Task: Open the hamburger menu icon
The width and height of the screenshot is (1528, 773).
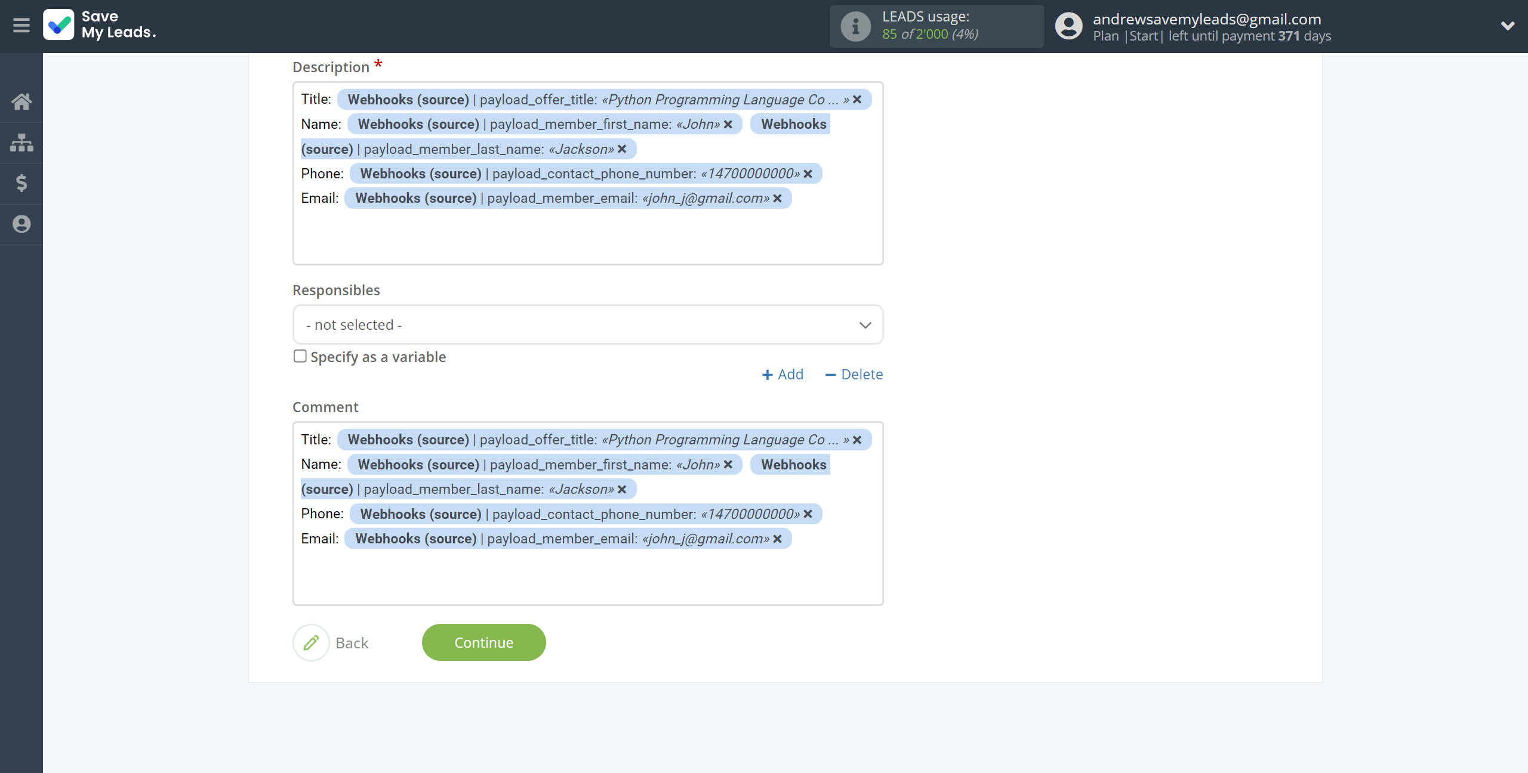Action: (21, 26)
